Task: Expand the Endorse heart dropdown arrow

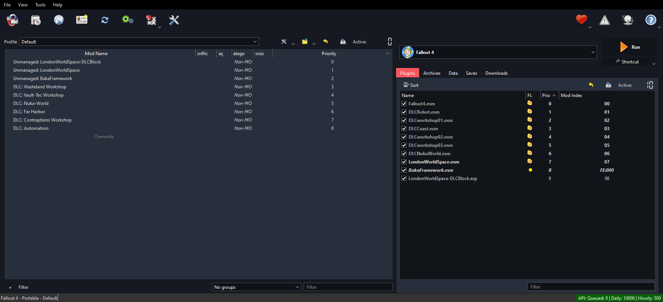Action: [590, 27]
